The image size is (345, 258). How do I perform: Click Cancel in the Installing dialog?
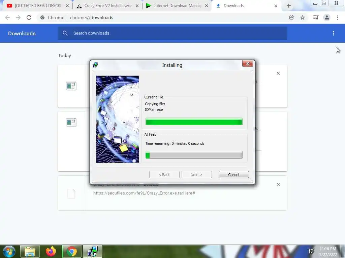[x=234, y=175]
